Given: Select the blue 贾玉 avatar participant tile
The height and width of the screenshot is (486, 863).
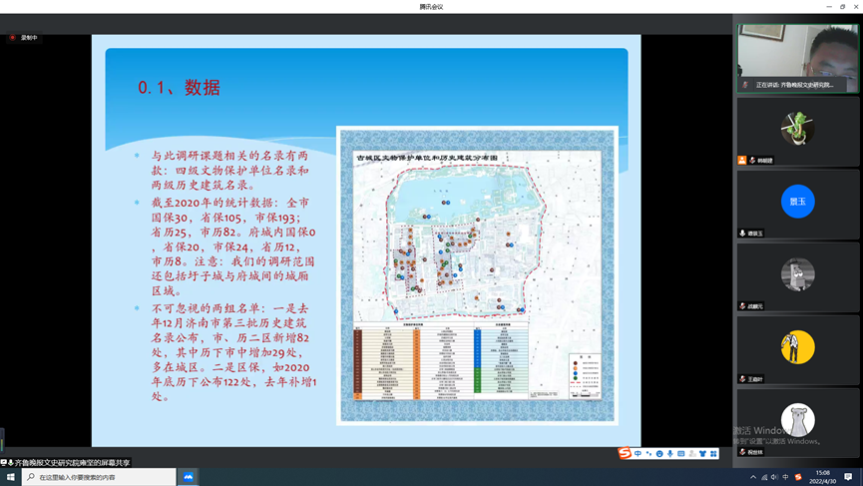Looking at the screenshot, I should point(797,202).
